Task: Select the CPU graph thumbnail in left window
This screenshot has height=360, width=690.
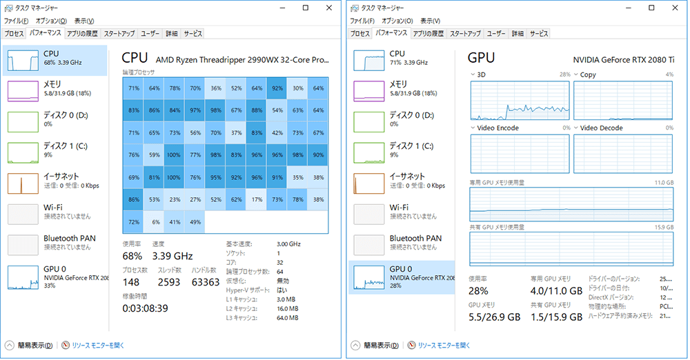Action: [23, 60]
